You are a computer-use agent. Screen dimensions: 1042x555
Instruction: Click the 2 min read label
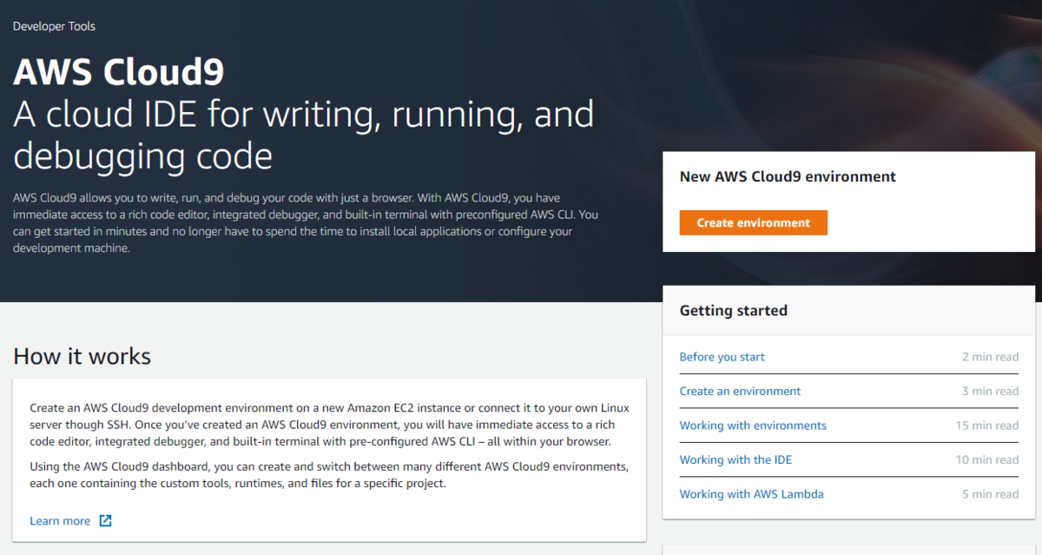(x=990, y=357)
